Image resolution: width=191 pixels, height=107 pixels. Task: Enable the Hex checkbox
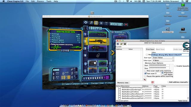tap(147, 55)
